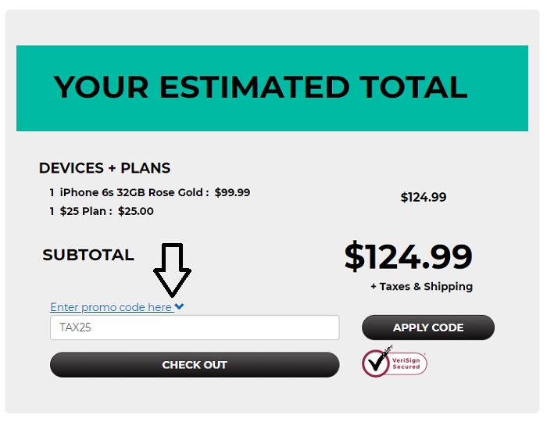Focus the promo code input field containing TAX25
Image resolution: width=547 pixels, height=426 pixels.
195,328
